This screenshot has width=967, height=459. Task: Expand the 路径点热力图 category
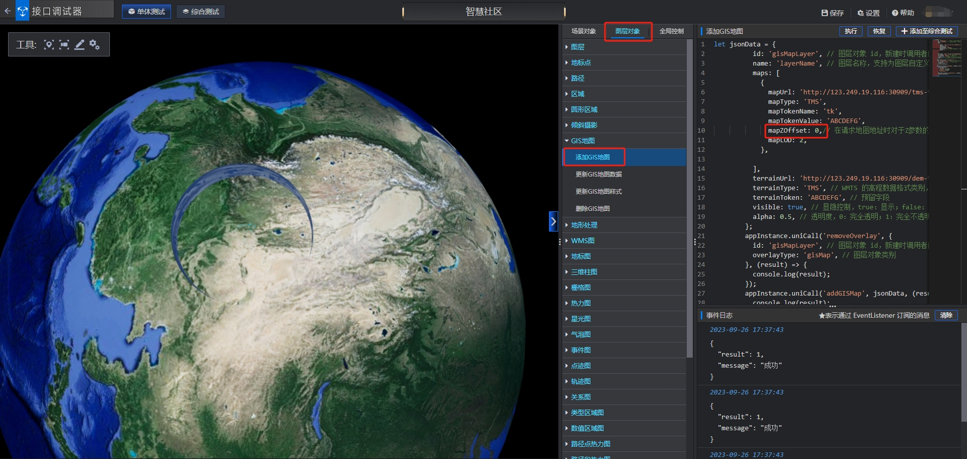click(x=624, y=444)
